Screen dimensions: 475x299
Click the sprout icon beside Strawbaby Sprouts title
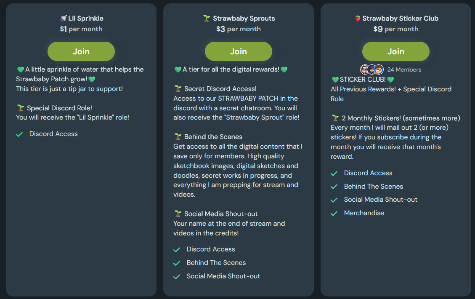pyautogui.click(x=207, y=19)
